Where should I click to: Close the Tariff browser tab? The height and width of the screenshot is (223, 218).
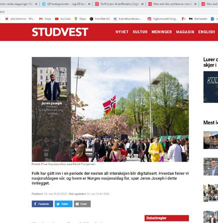(x=142, y=4)
